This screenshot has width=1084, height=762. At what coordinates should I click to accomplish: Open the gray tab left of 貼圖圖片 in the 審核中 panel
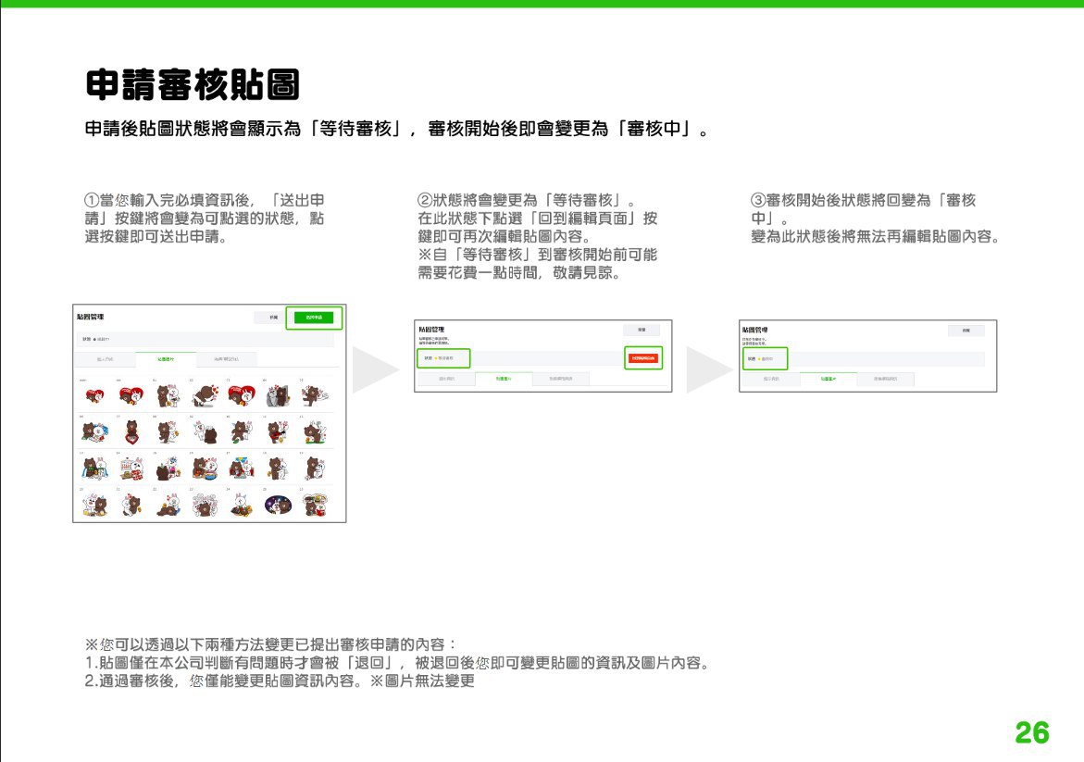(x=771, y=379)
